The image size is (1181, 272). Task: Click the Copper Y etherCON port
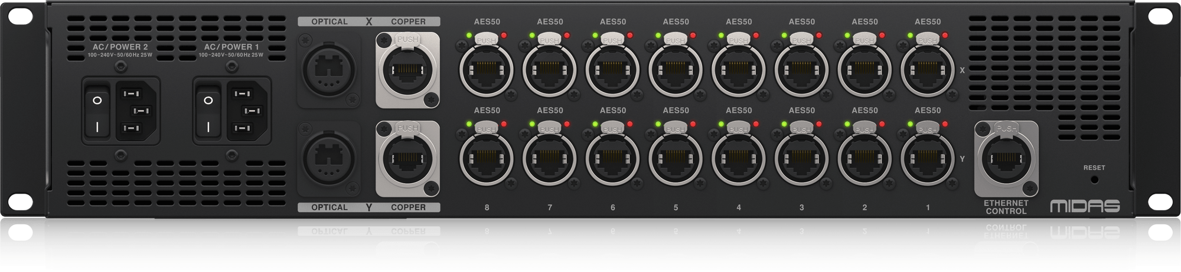point(407,158)
